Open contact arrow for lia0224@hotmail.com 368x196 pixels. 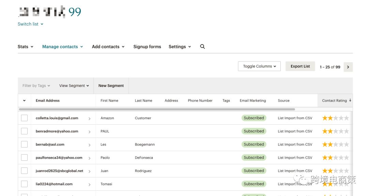89,184
